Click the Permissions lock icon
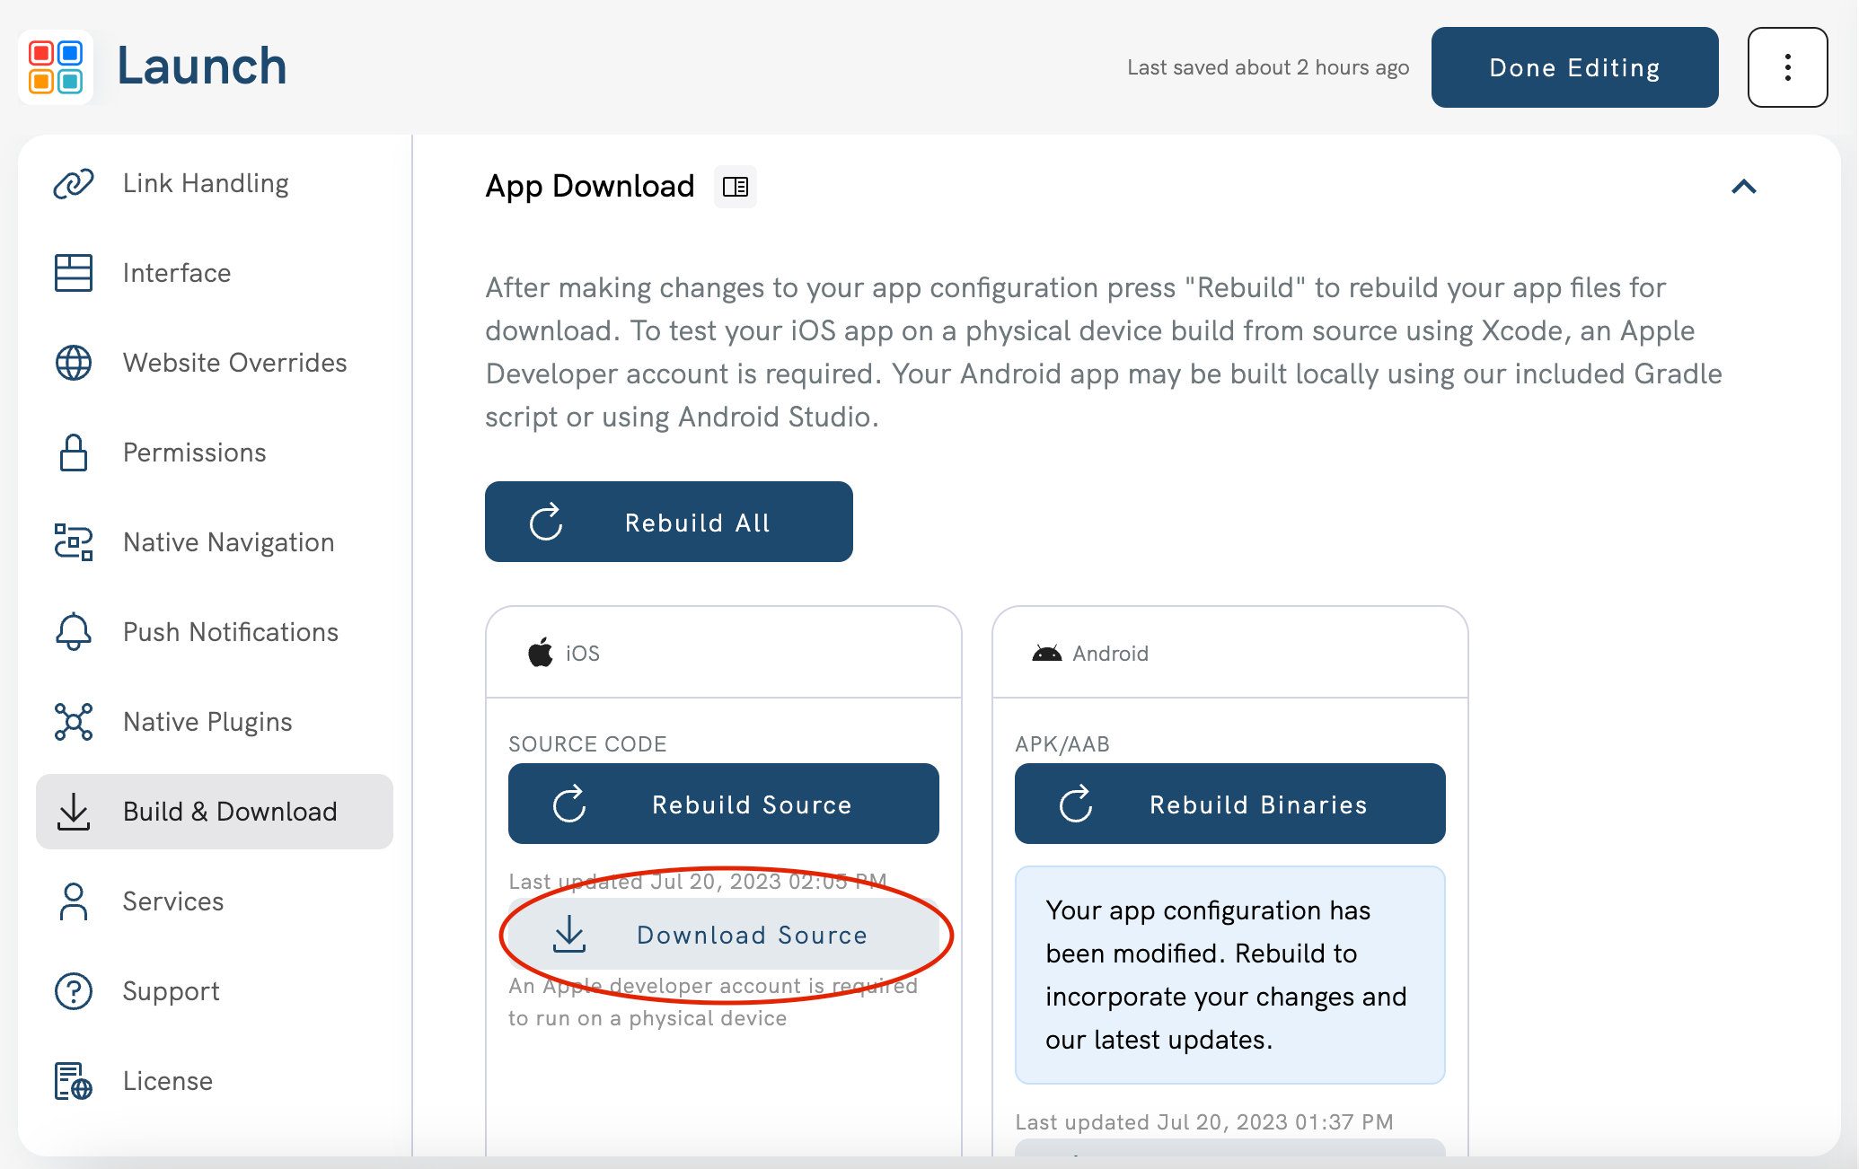This screenshot has width=1859, height=1169. pyautogui.click(x=73, y=451)
